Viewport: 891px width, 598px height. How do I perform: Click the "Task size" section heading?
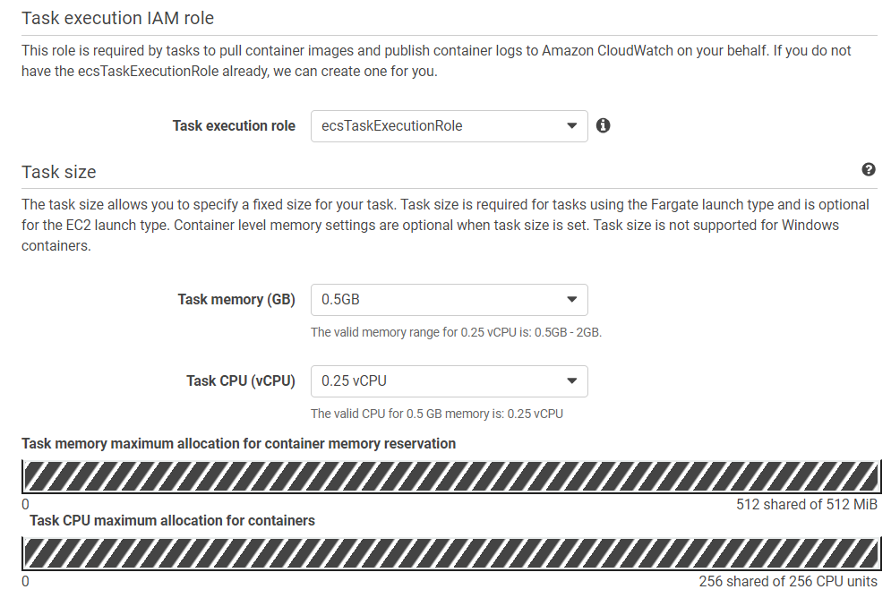click(58, 172)
